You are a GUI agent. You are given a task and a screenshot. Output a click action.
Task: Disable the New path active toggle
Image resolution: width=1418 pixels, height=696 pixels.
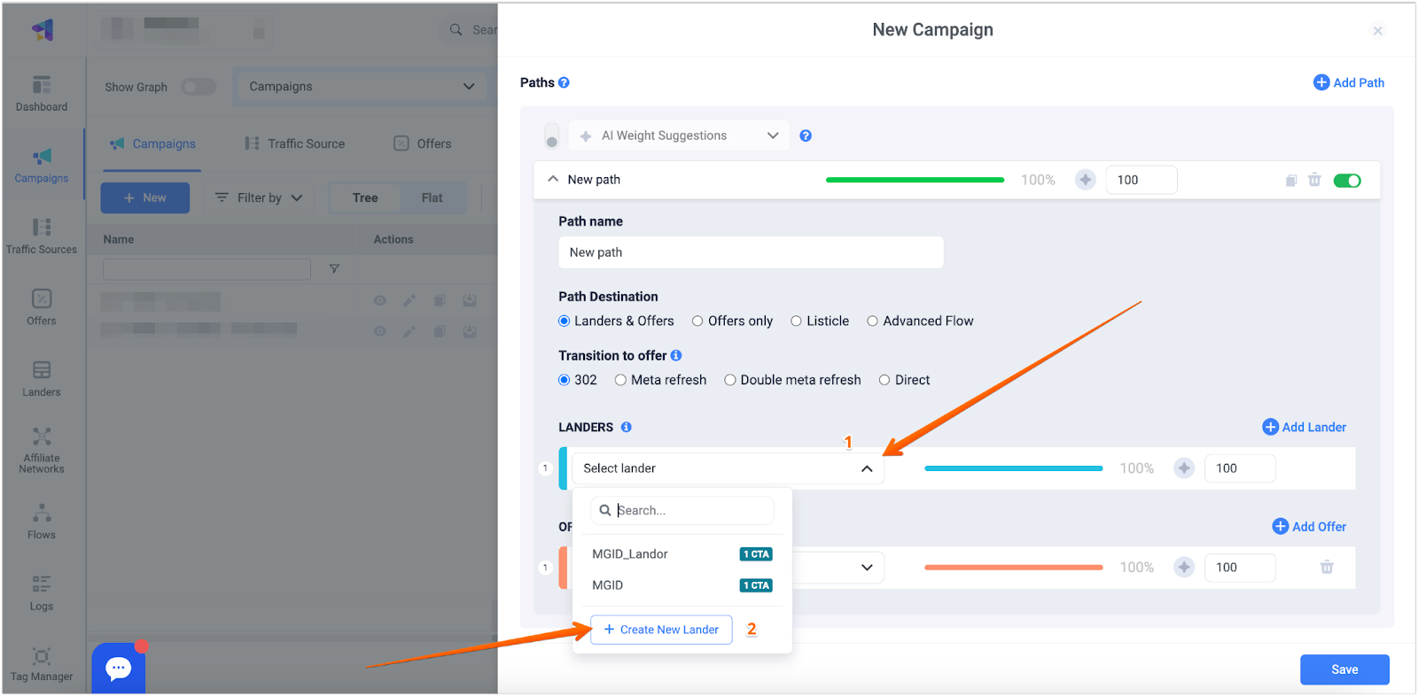coord(1347,181)
